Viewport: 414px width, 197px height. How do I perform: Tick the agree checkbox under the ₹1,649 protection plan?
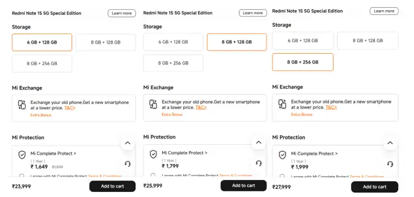(x=22, y=176)
